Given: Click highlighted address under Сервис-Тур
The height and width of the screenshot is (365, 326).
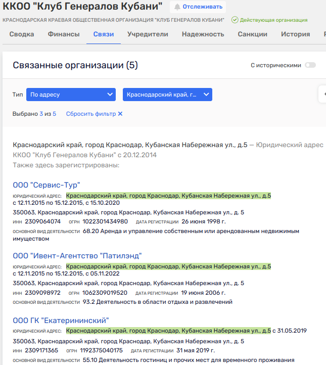Looking at the screenshot, I should coord(168,196).
